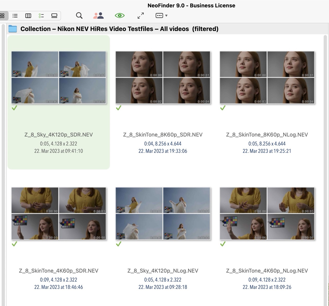Open the annotation/label view

(x=41, y=15)
